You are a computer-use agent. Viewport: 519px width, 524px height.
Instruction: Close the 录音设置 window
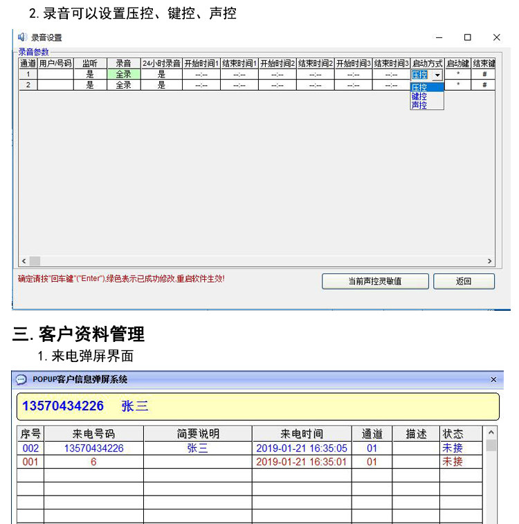click(x=497, y=37)
